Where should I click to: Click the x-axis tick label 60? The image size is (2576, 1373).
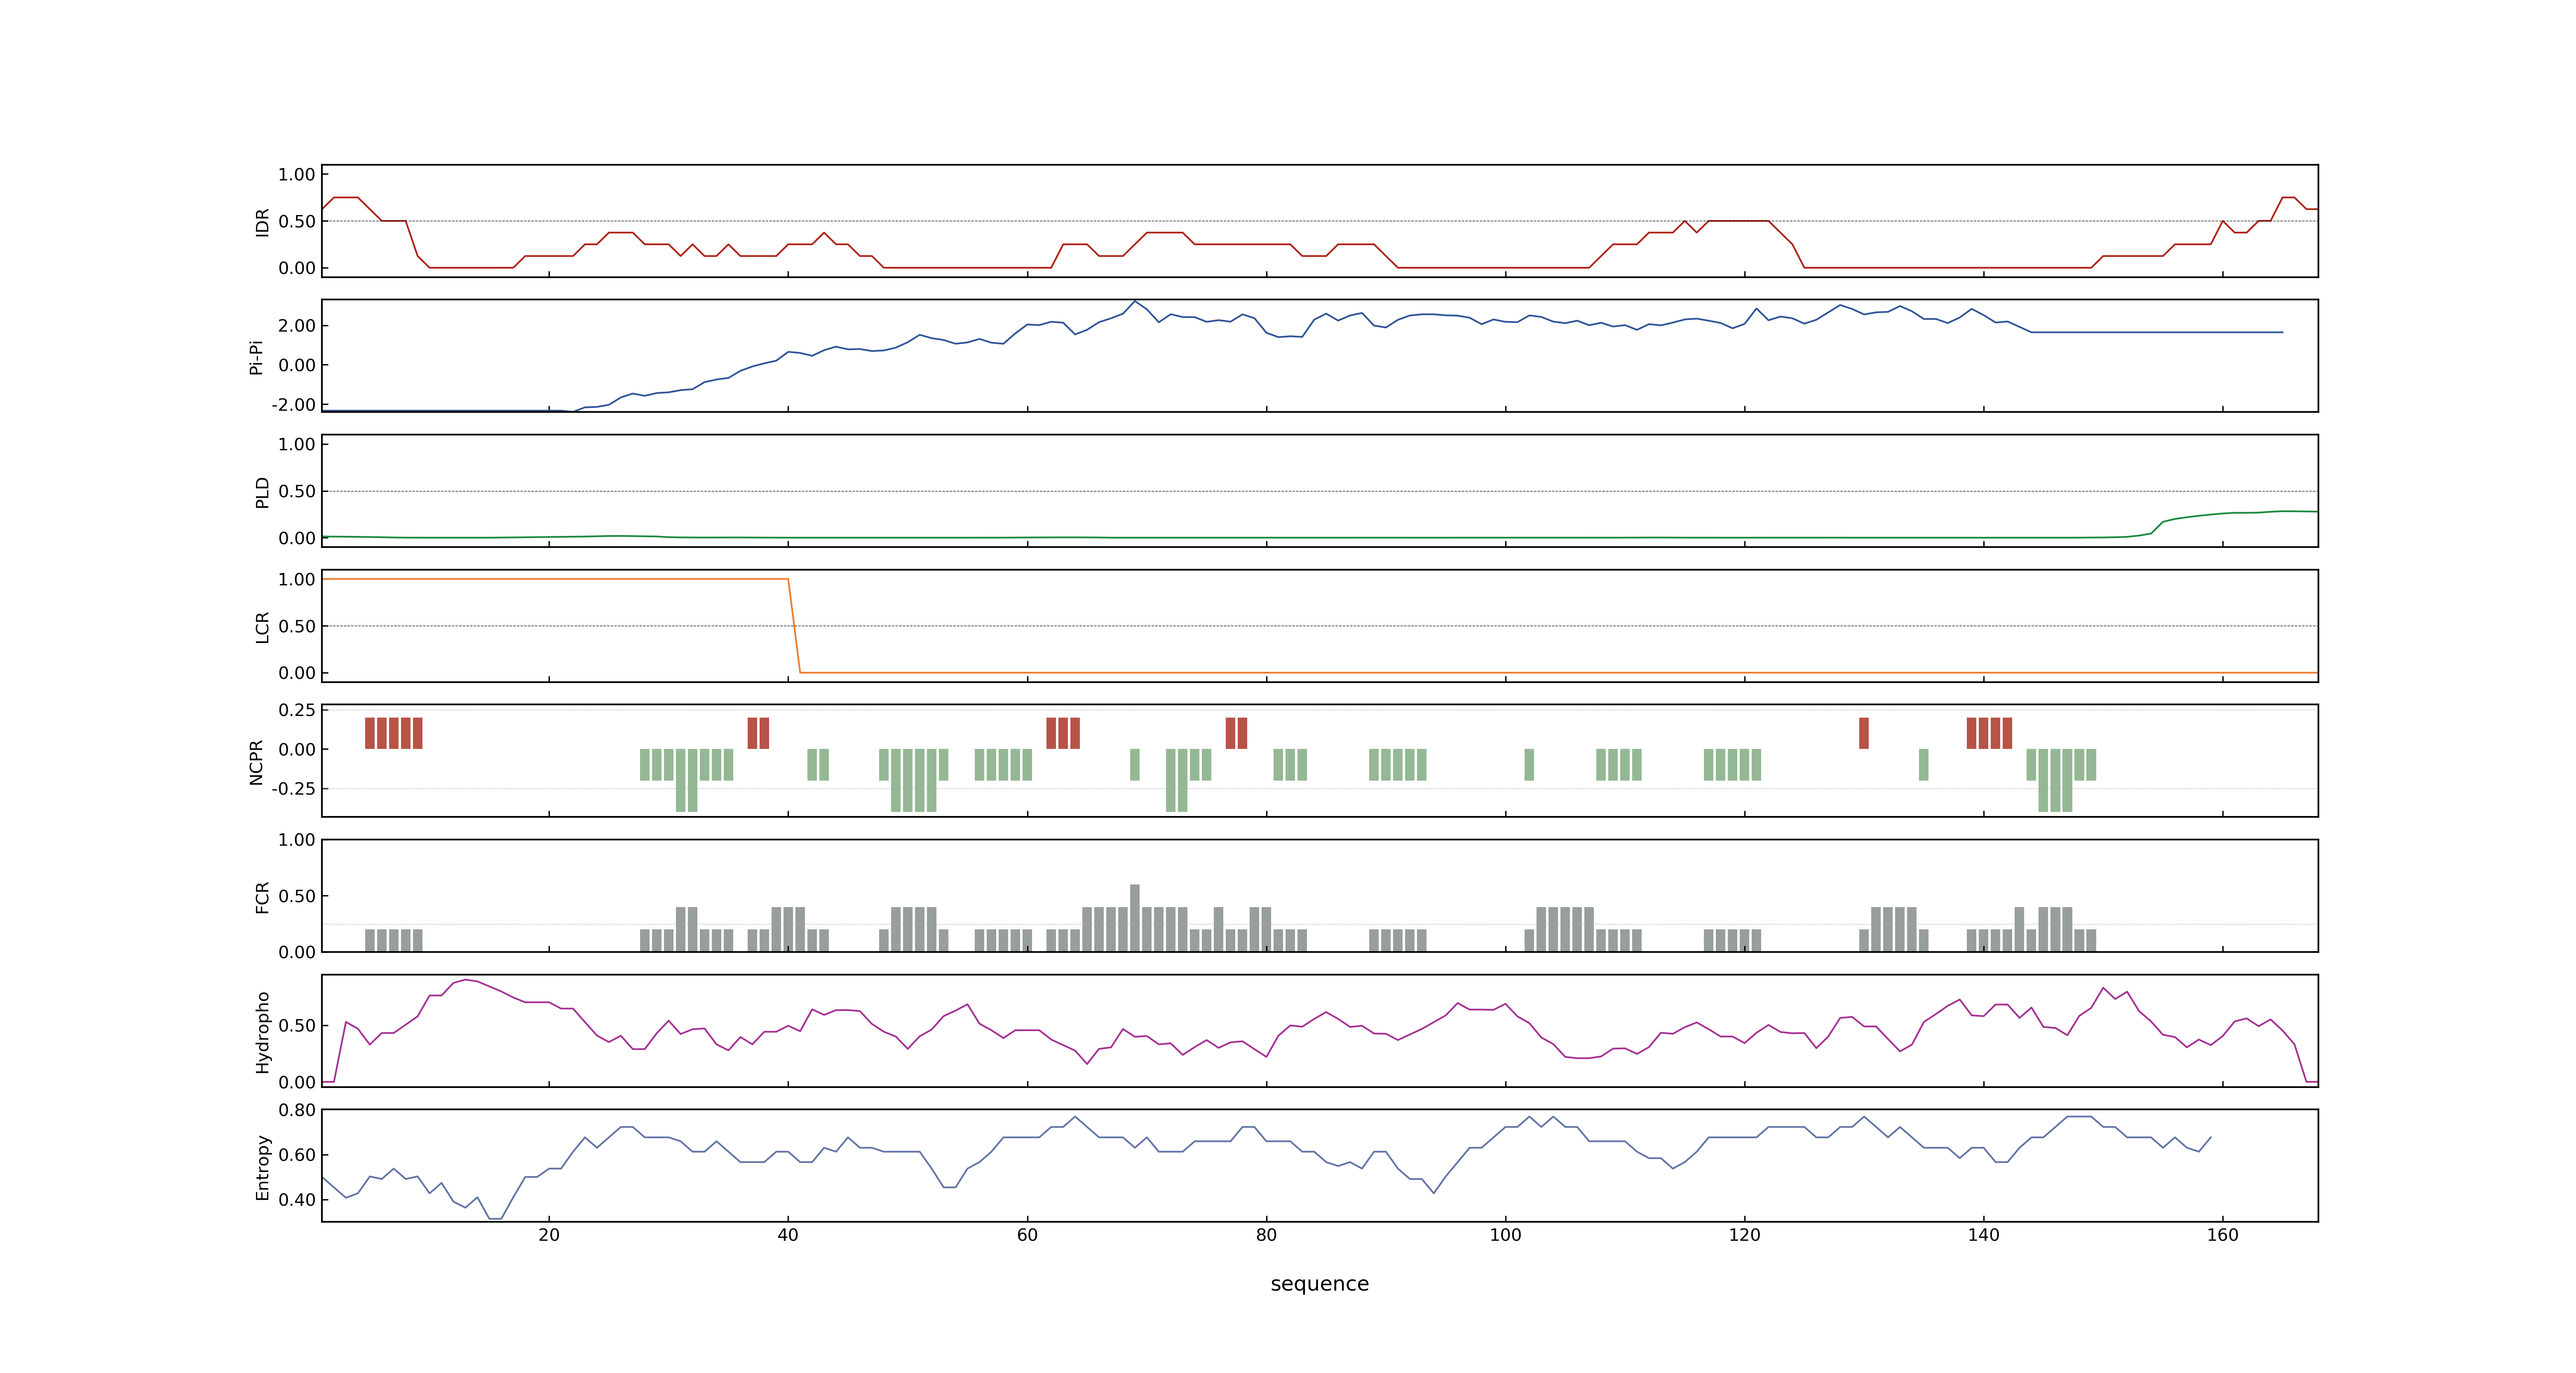[x=1027, y=1235]
